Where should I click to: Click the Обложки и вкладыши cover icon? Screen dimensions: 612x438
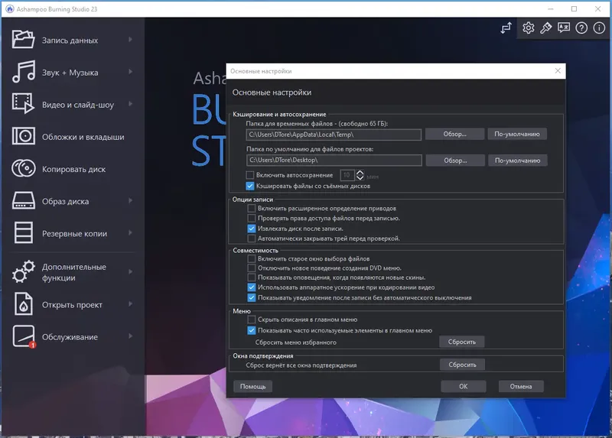click(24, 136)
